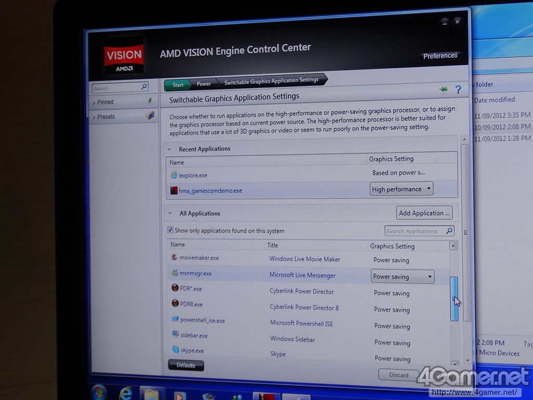Go to the Start breadcrumb tab

tap(177, 85)
